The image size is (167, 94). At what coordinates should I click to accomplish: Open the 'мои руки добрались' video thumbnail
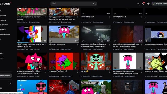32,11
